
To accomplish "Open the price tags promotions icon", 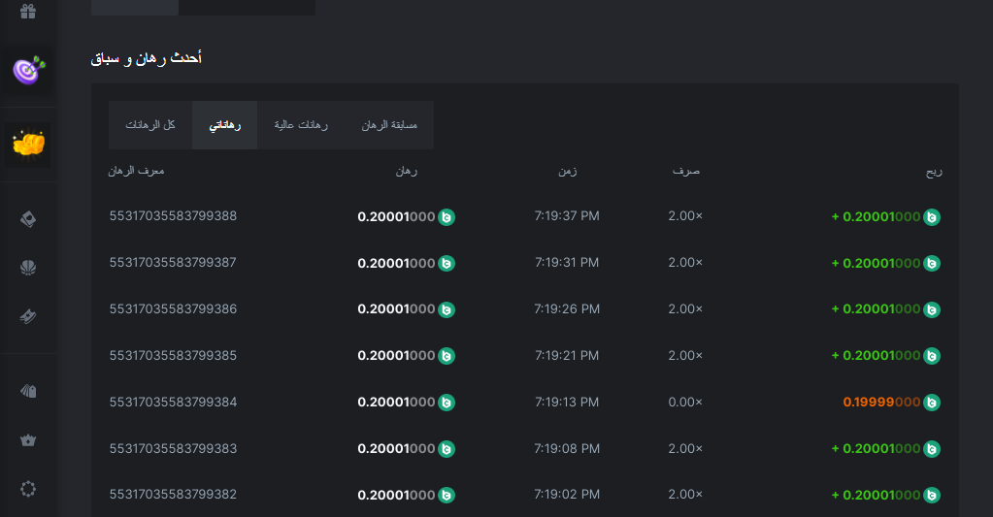I will 28,391.
